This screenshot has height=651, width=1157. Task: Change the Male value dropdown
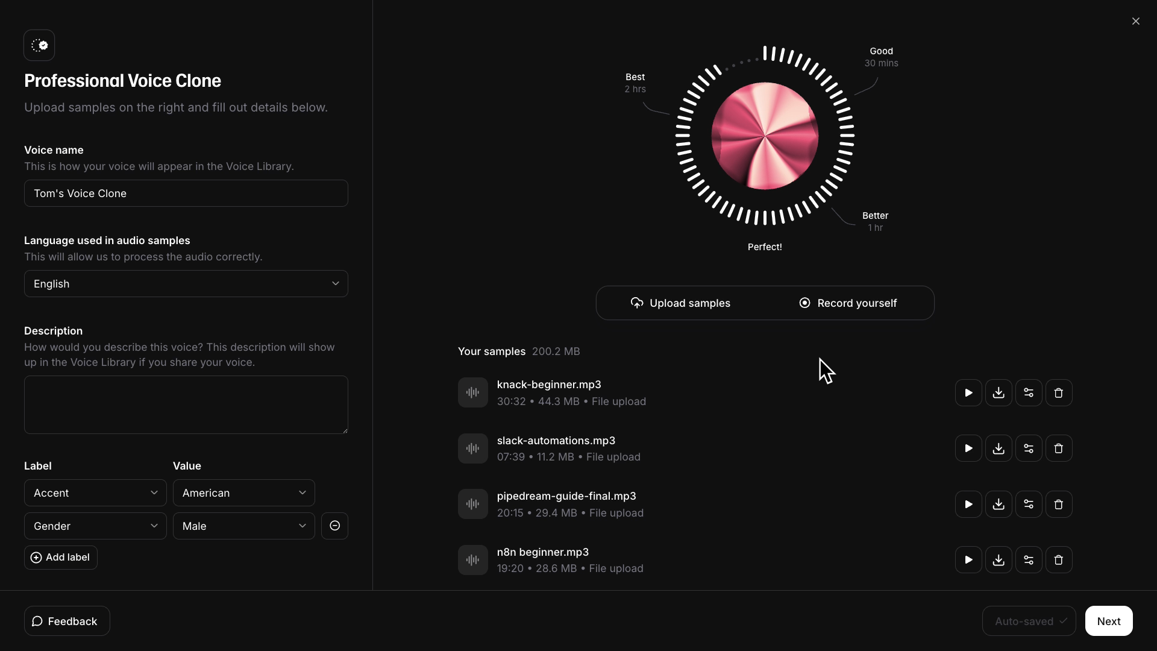[x=243, y=526]
